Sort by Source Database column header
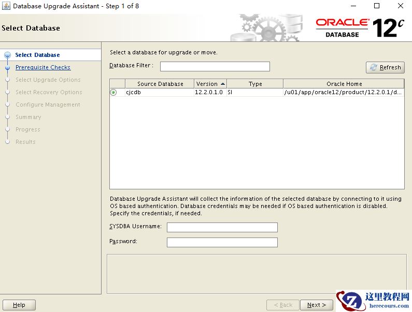412x312 pixels. pyautogui.click(x=160, y=84)
